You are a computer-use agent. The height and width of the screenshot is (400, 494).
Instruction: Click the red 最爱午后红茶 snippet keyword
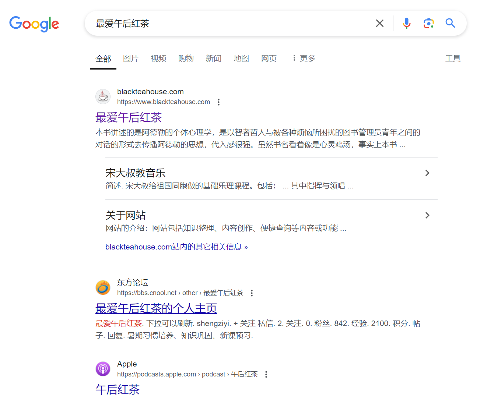(x=119, y=323)
